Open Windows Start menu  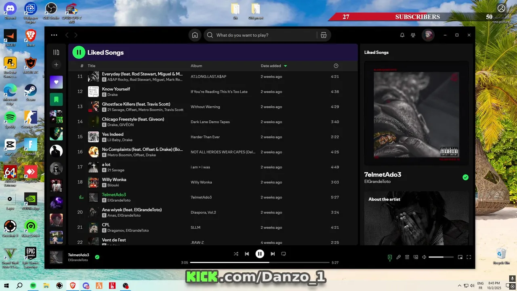point(6,286)
